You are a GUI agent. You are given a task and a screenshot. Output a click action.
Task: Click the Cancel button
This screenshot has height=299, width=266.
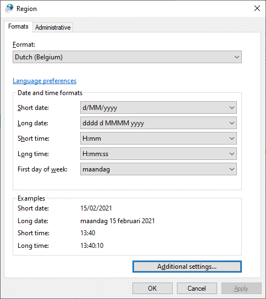point(197,289)
